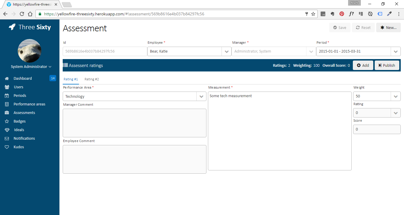The height and width of the screenshot is (215, 404).
Task: Switch to the Rating #1 tab
Action: tap(71, 79)
